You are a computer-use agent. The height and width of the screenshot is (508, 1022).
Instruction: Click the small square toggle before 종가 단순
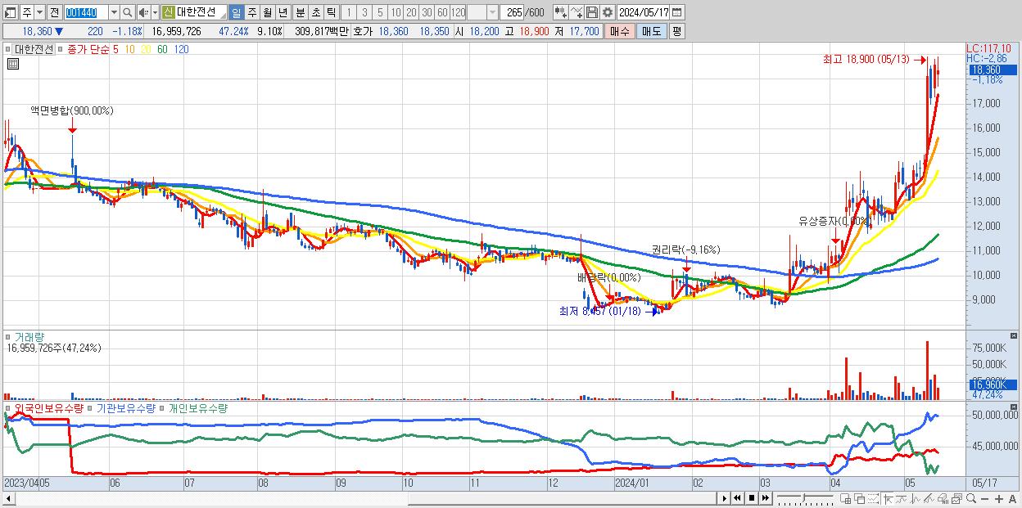[62, 49]
